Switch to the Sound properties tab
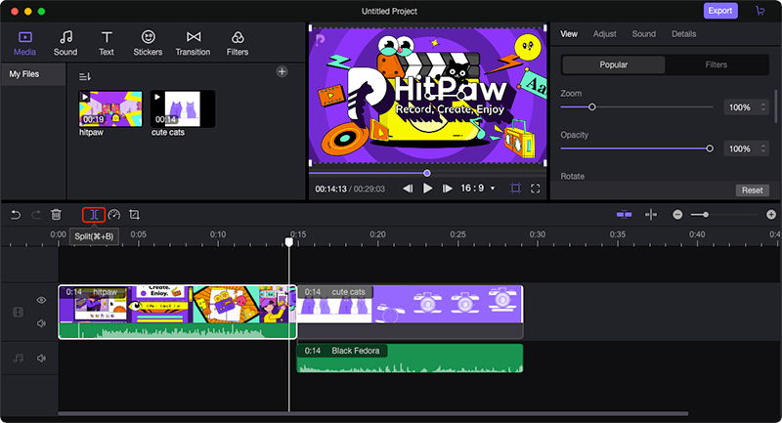Viewport: 782px width, 423px height. pyautogui.click(x=644, y=34)
